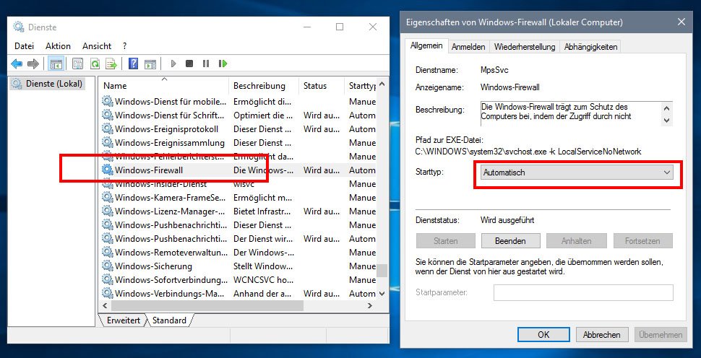Screen dimensions: 701x358
Task: Toggle the action pane toolbar icon
Action: [x=150, y=64]
